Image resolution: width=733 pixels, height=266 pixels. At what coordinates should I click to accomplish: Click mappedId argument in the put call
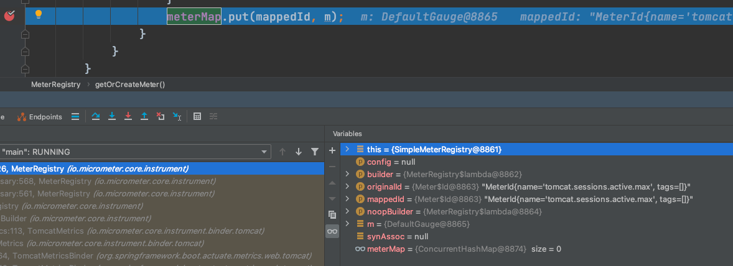(x=282, y=17)
